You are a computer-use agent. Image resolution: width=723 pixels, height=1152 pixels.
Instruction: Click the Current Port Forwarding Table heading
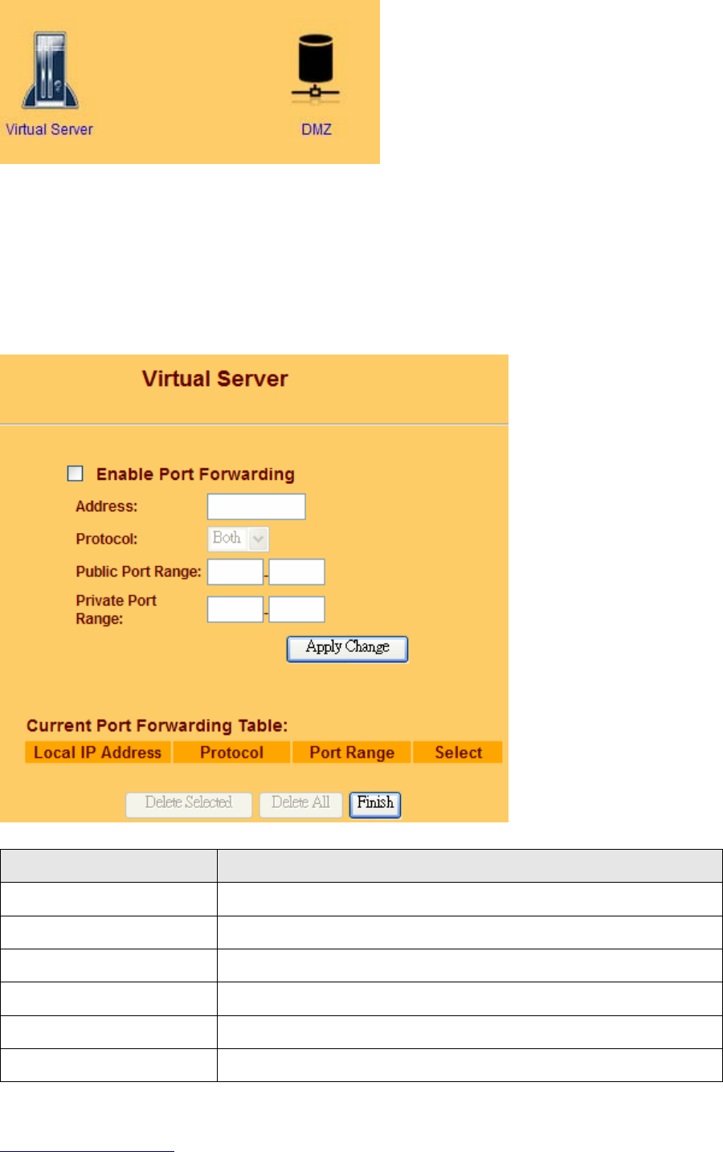[x=157, y=726]
